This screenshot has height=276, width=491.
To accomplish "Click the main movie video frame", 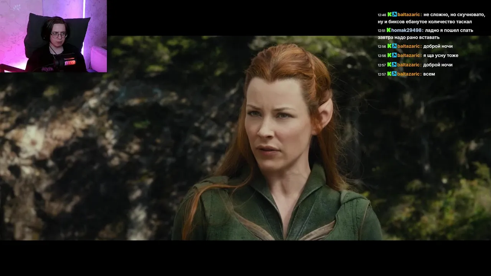I will [245, 138].
